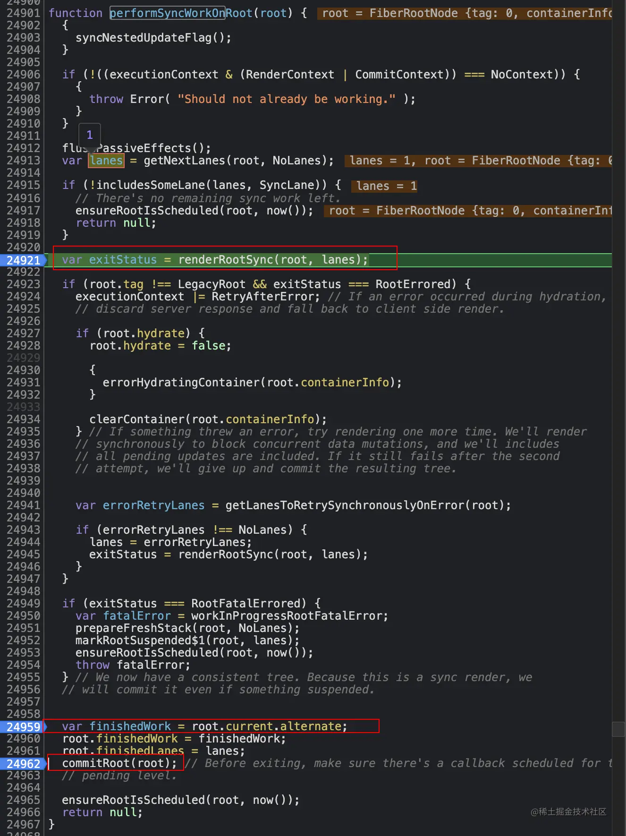626x836 pixels.
Task: Select the includesSomeLane call
Action: coord(151,185)
